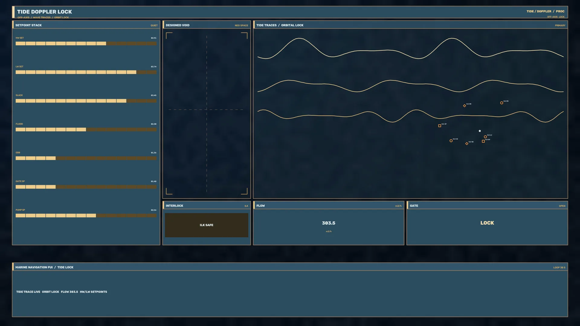The height and width of the screenshot is (326, 580).
Task: Select the DESIGNED VOID panel title
Action: [x=178, y=25]
